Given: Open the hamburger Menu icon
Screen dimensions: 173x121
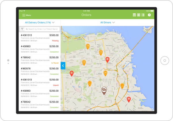Looking at the screenshot, I should pyautogui.click(x=24, y=15).
